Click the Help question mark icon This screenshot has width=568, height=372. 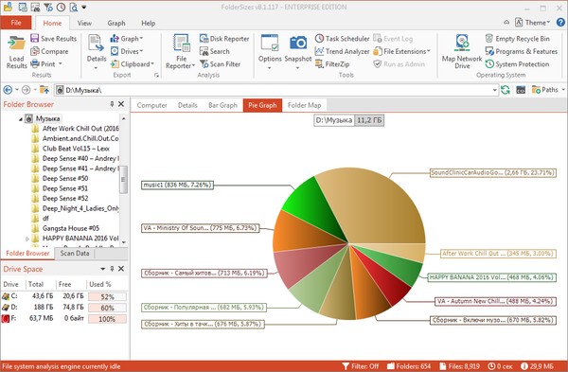point(561,22)
